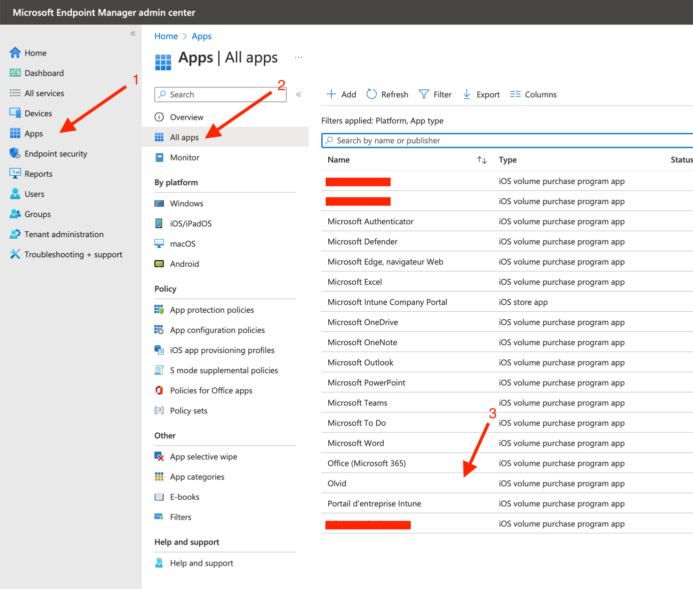
Task: Select the Users person icon
Action: pos(15,193)
